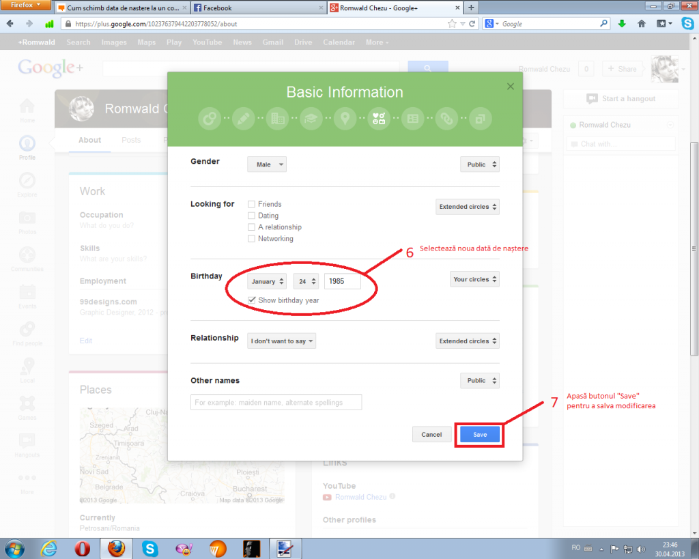The image size is (699, 559).
Task: Open the Education graduation cap step icon
Action: (x=311, y=119)
